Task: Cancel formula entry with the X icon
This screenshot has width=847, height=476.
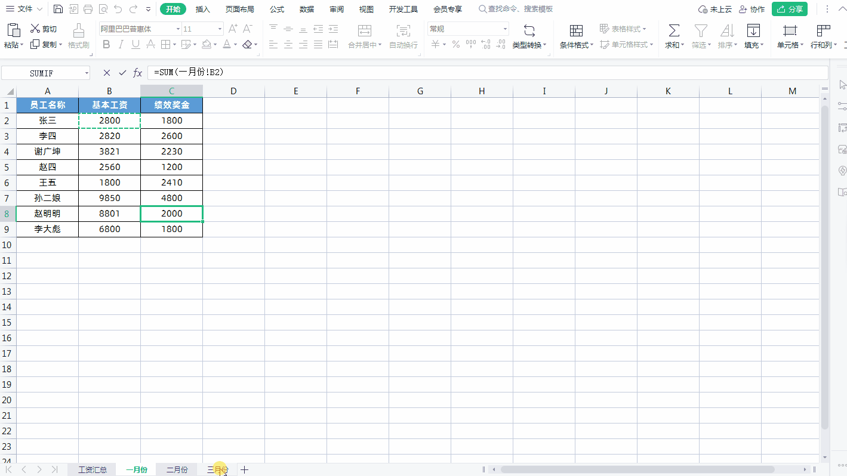Action: pyautogui.click(x=107, y=73)
